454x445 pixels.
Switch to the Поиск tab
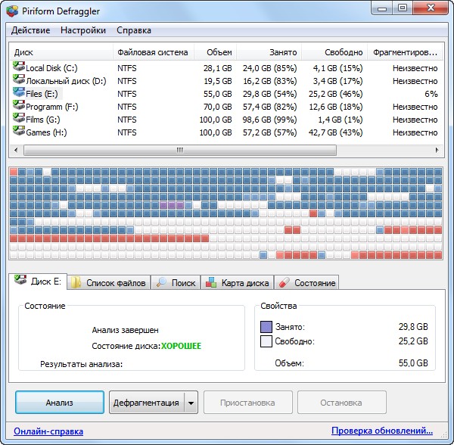pos(176,283)
